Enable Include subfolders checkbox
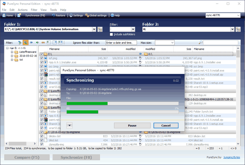The width and height of the screenshot is (245, 165). coord(111,34)
